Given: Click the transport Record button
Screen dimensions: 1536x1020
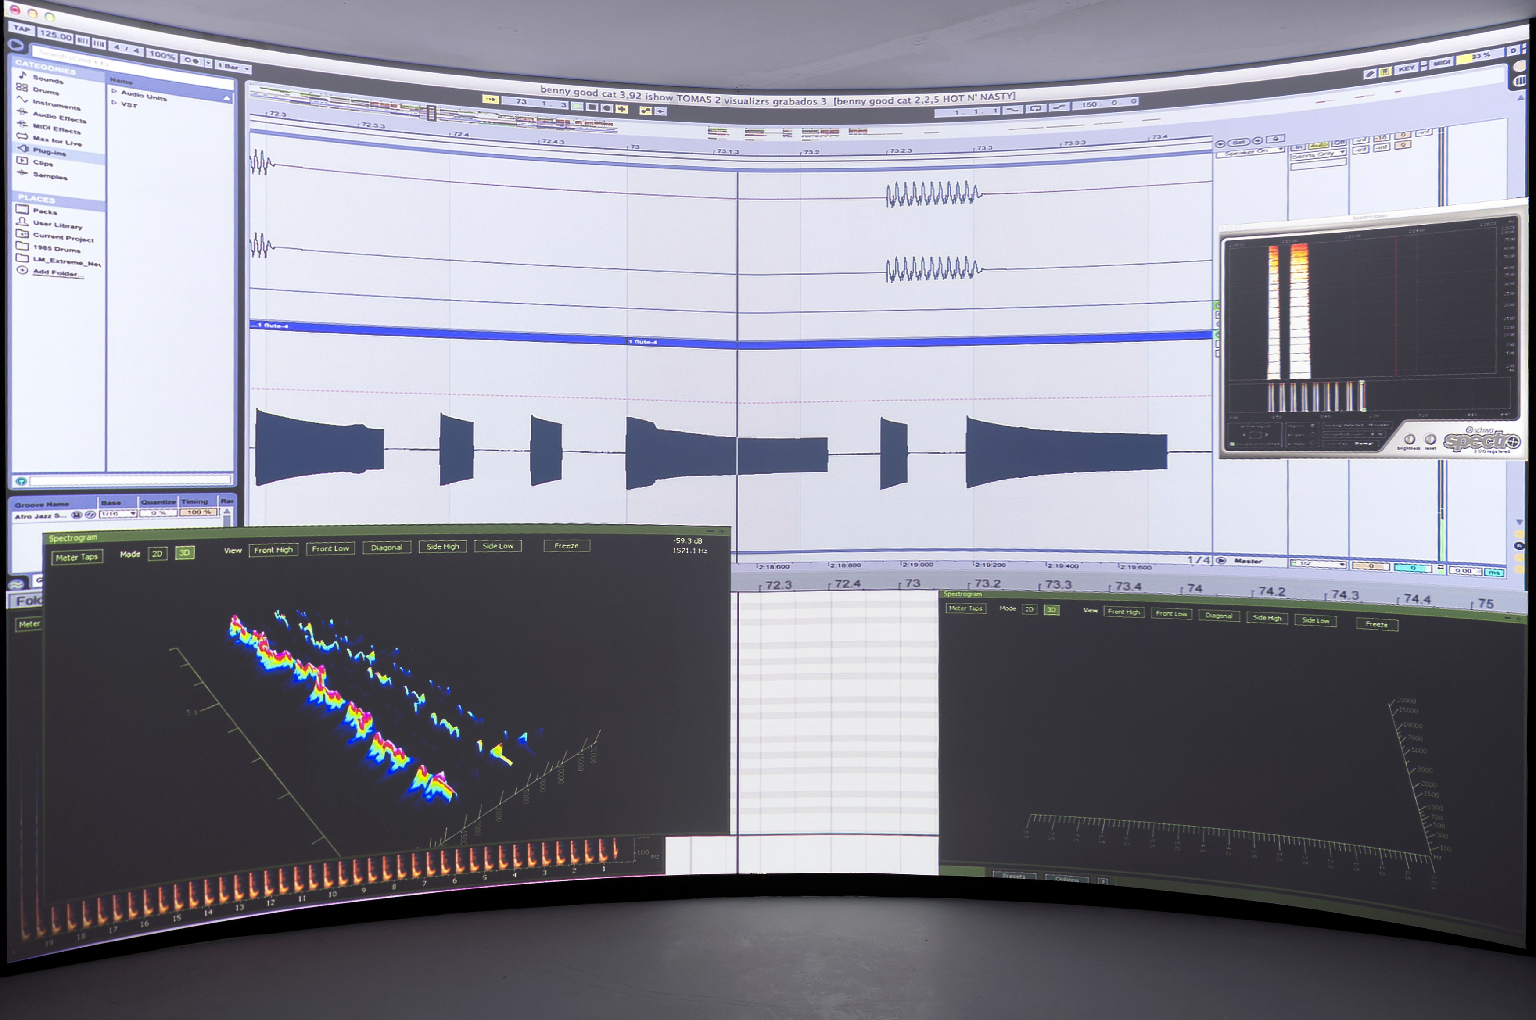Looking at the screenshot, I should (x=607, y=108).
